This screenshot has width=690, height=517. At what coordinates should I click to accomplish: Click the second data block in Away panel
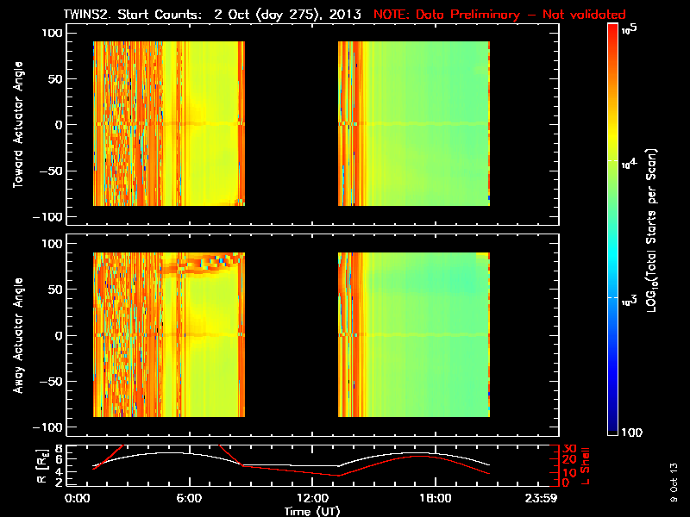413,334
